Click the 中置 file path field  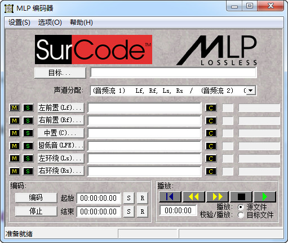tap(144, 133)
